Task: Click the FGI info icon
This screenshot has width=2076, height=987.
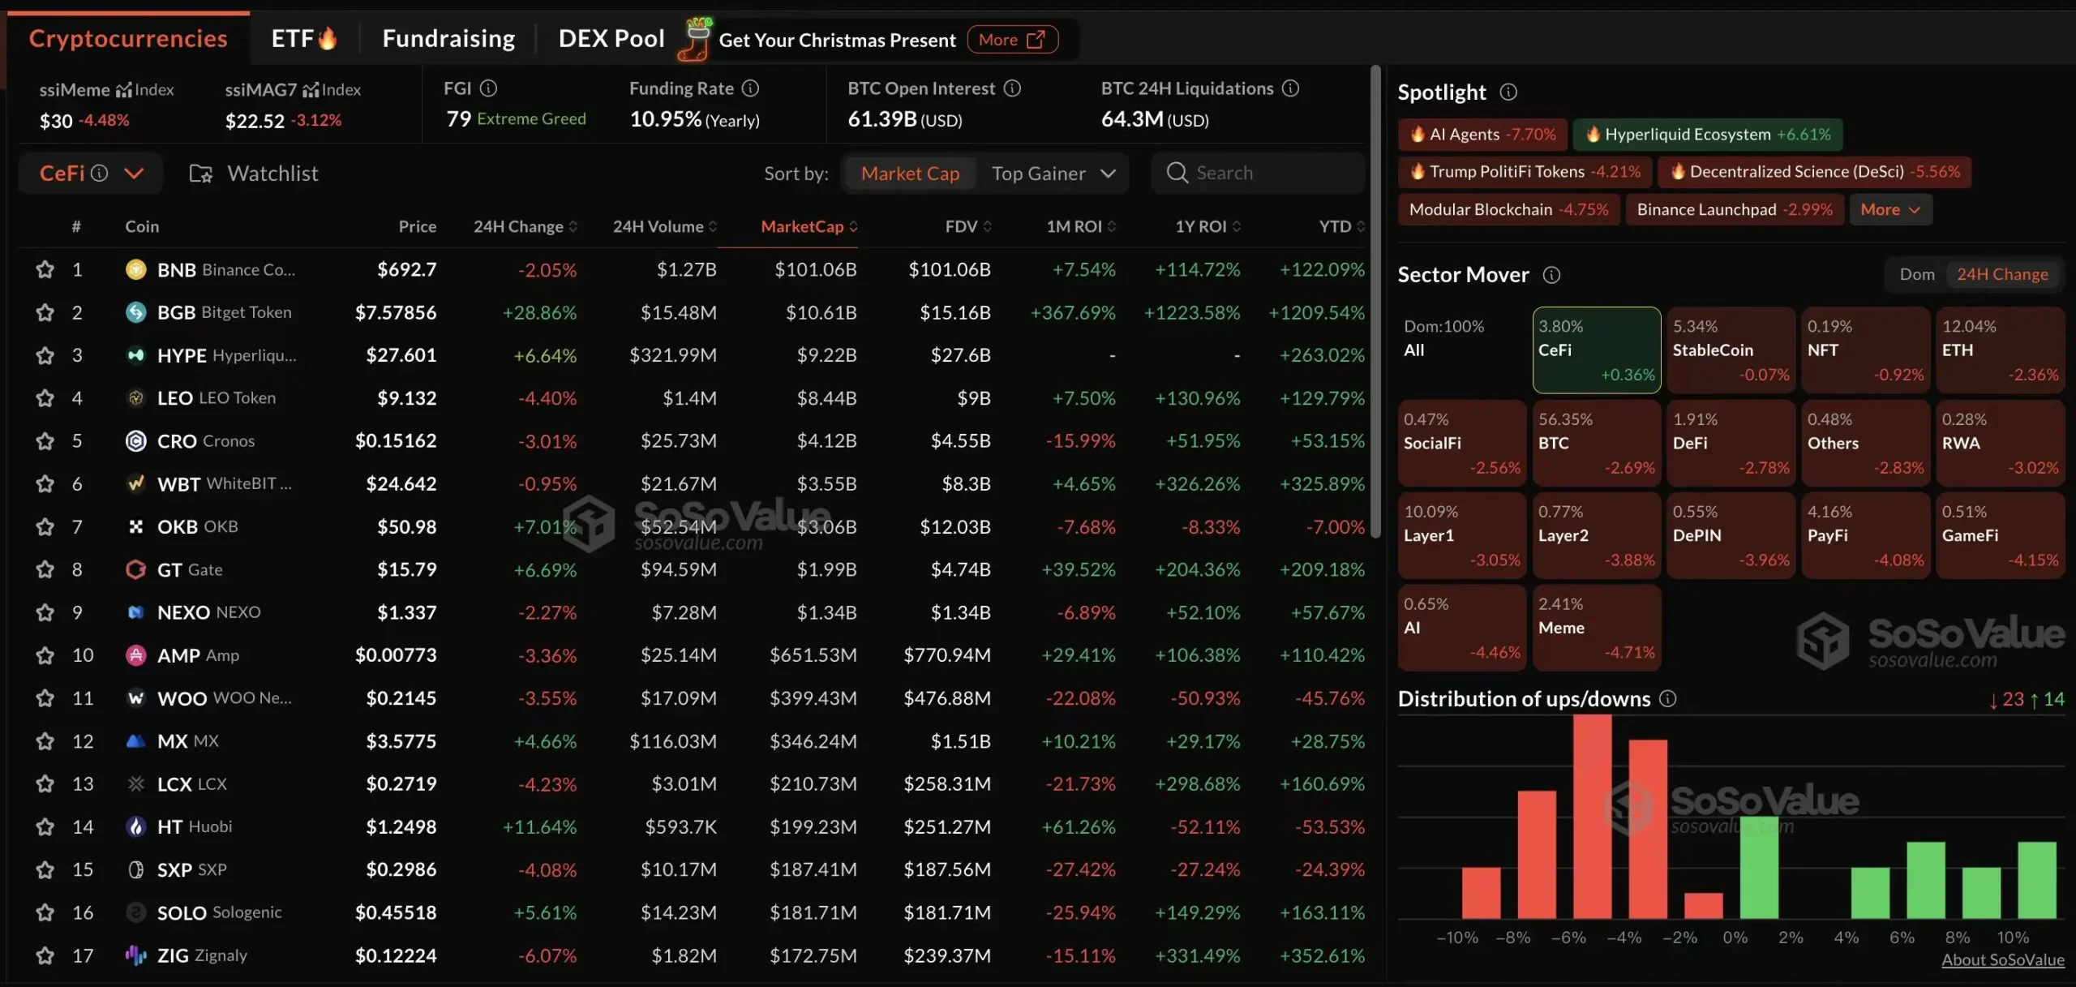Action: click(x=488, y=88)
